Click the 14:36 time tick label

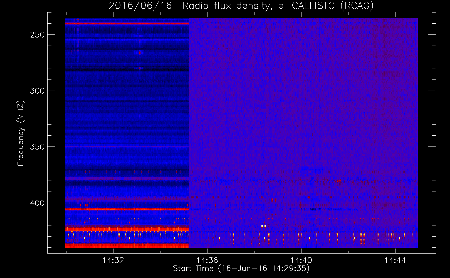pyautogui.click(x=207, y=260)
